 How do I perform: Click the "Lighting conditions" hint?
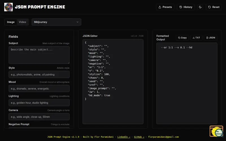[60, 96]
